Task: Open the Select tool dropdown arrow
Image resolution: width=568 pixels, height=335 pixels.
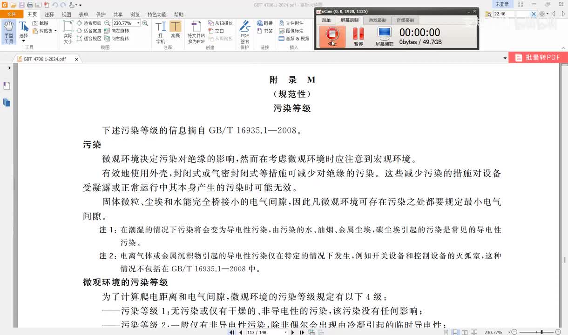Action: [23, 41]
